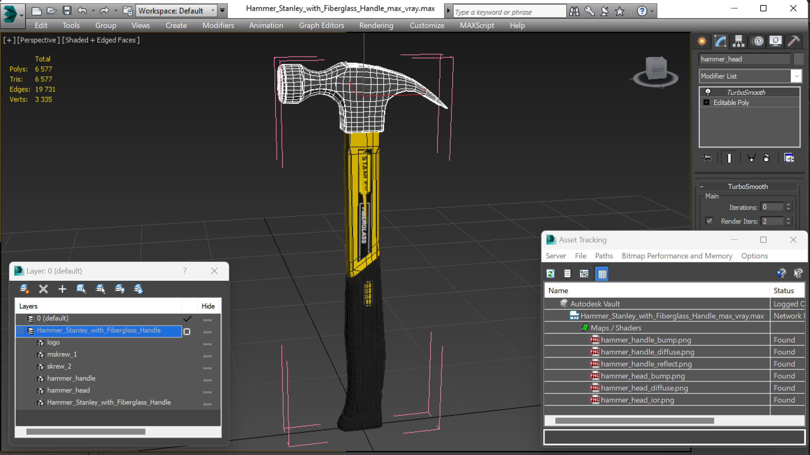Image resolution: width=810 pixels, height=455 pixels.
Task: Click the Hide column header in Layers
Action: (x=208, y=306)
